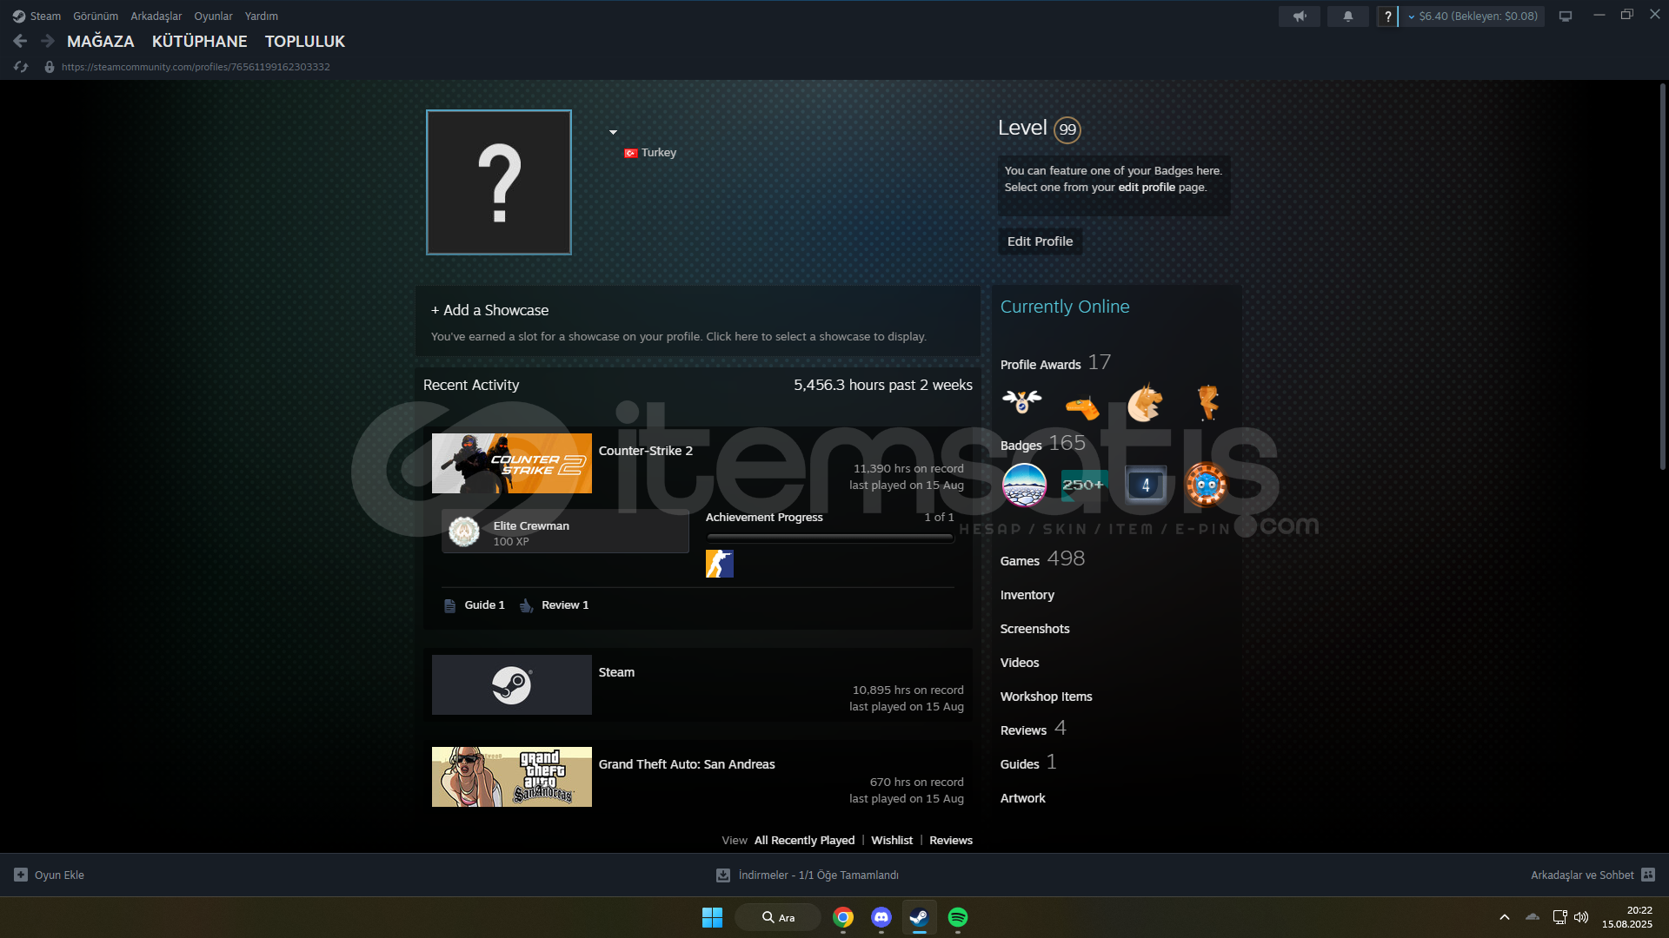Image resolution: width=1669 pixels, height=938 pixels.
Task: Click the Steam app thumbnail
Action: (x=512, y=685)
